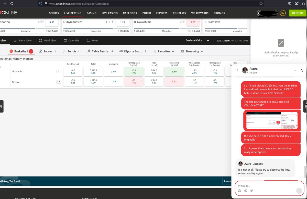Open the Rules tab
This screenshot has width=307, height=199.
pyautogui.click(x=92, y=40)
